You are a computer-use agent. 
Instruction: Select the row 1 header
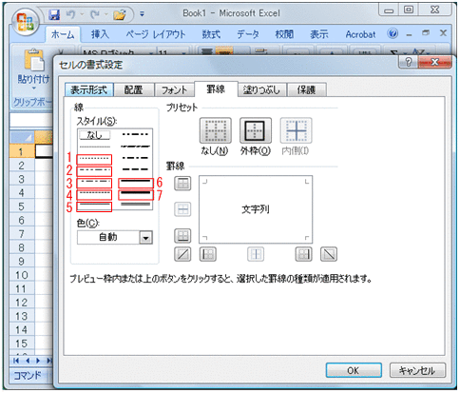[22, 151]
